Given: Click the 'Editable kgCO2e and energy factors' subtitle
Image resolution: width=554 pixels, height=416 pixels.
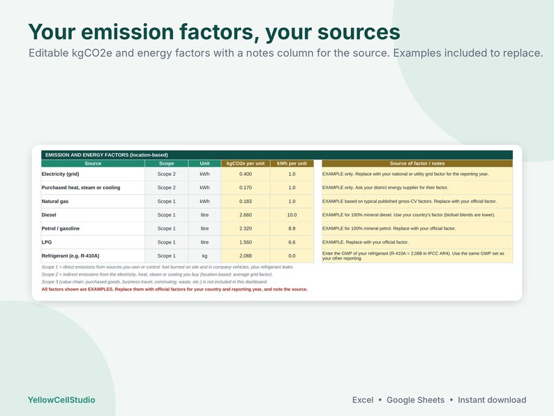Looking at the screenshot, I should coord(286,53).
